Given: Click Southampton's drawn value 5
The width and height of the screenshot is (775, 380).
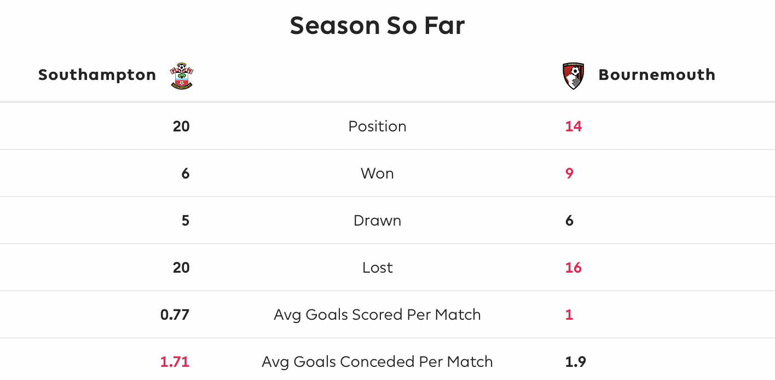Looking at the screenshot, I should pos(186,221).
